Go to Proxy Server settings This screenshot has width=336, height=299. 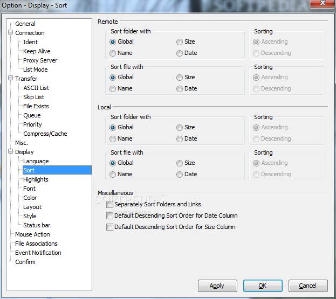[x=40, y=60]
